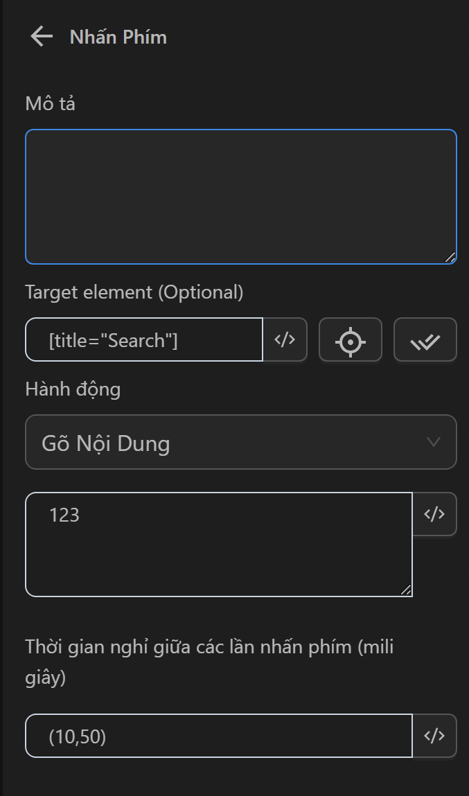Click code icon beside Target element field
469x796 pixels.
[285, 339]
